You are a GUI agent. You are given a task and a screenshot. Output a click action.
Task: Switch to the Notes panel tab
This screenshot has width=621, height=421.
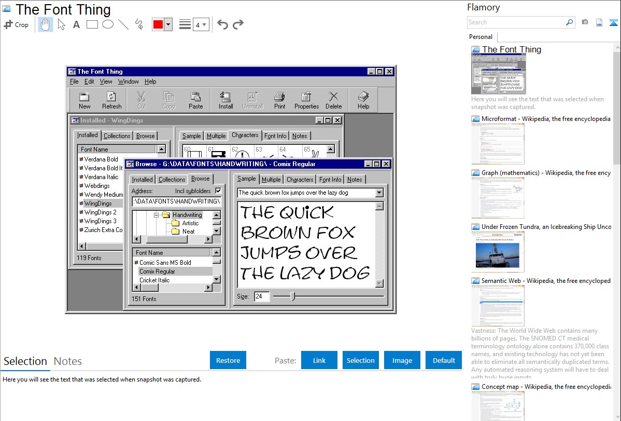(68, 361)
